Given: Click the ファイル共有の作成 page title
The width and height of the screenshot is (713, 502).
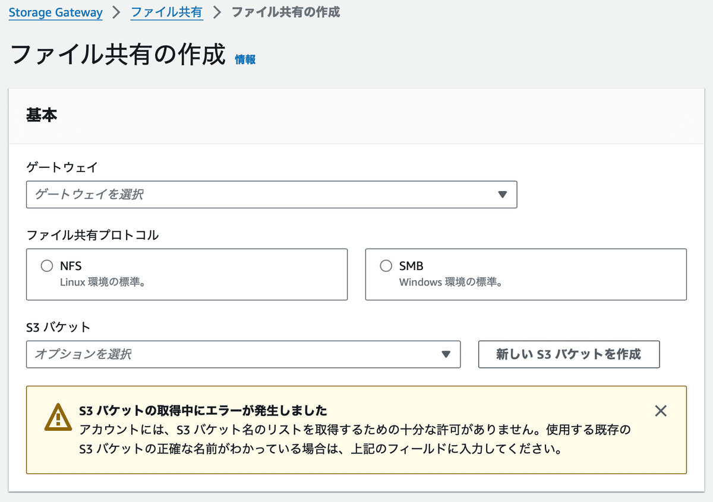Looking at the screenshot, I should click(118, 55).
